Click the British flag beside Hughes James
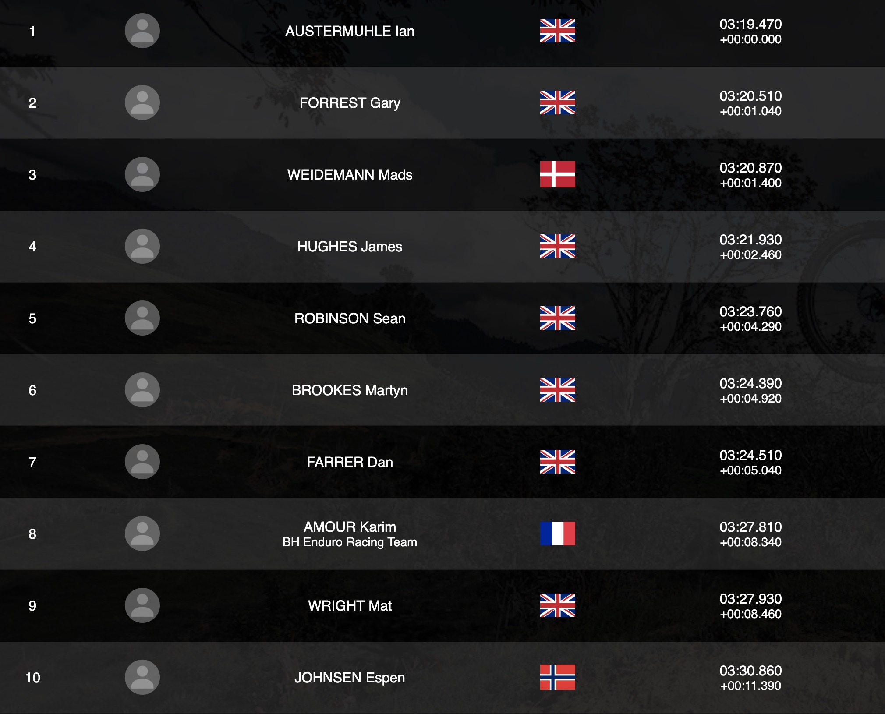The height and width of the screenshot is (714, 885). pos(557,246)
